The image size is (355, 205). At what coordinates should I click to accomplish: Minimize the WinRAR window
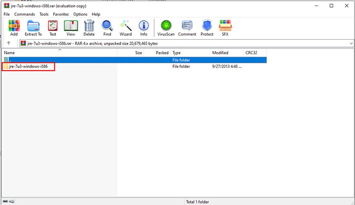coord(316,6)
